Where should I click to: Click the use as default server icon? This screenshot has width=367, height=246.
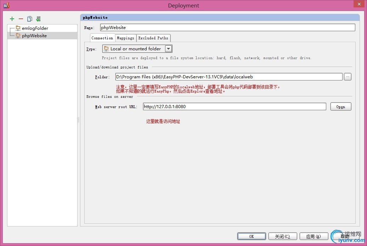coord(38,19)
